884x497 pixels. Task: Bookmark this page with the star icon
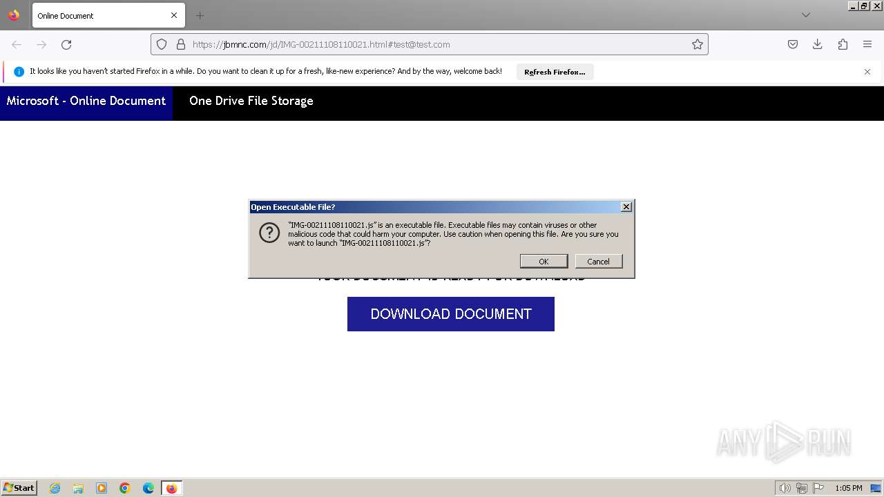click(698, 44)
